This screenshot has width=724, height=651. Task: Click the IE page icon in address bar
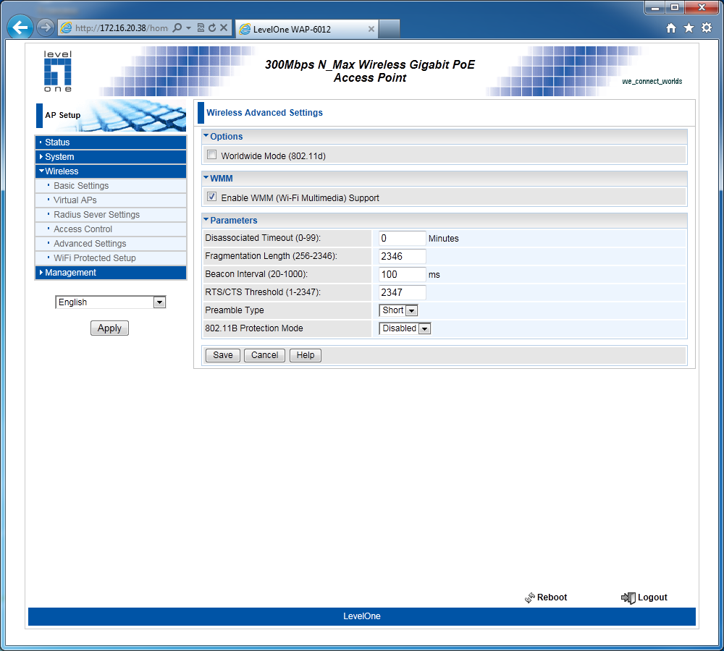[67, 27]
